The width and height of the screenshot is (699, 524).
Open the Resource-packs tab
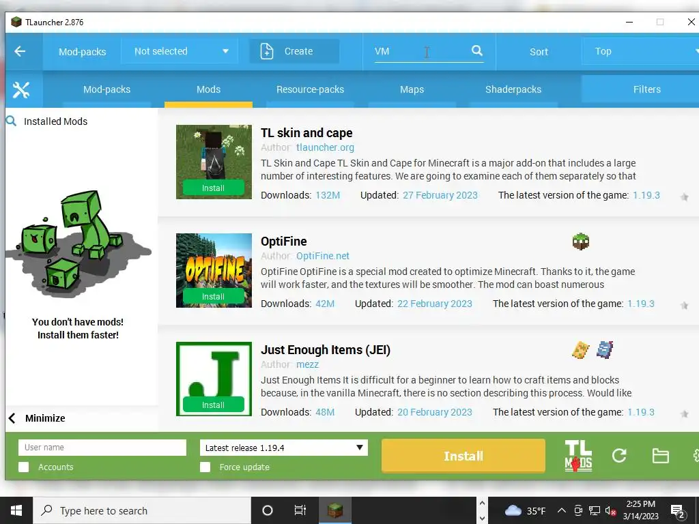pyautogui.click(x=311, y=89)
